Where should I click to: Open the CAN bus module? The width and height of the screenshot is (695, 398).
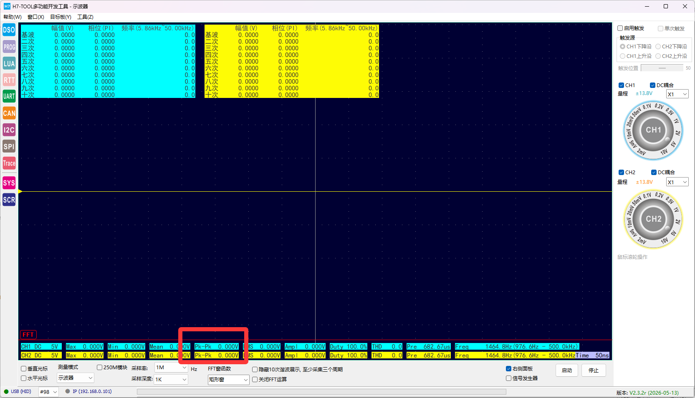pyautogui.click(x=9, y=113)
